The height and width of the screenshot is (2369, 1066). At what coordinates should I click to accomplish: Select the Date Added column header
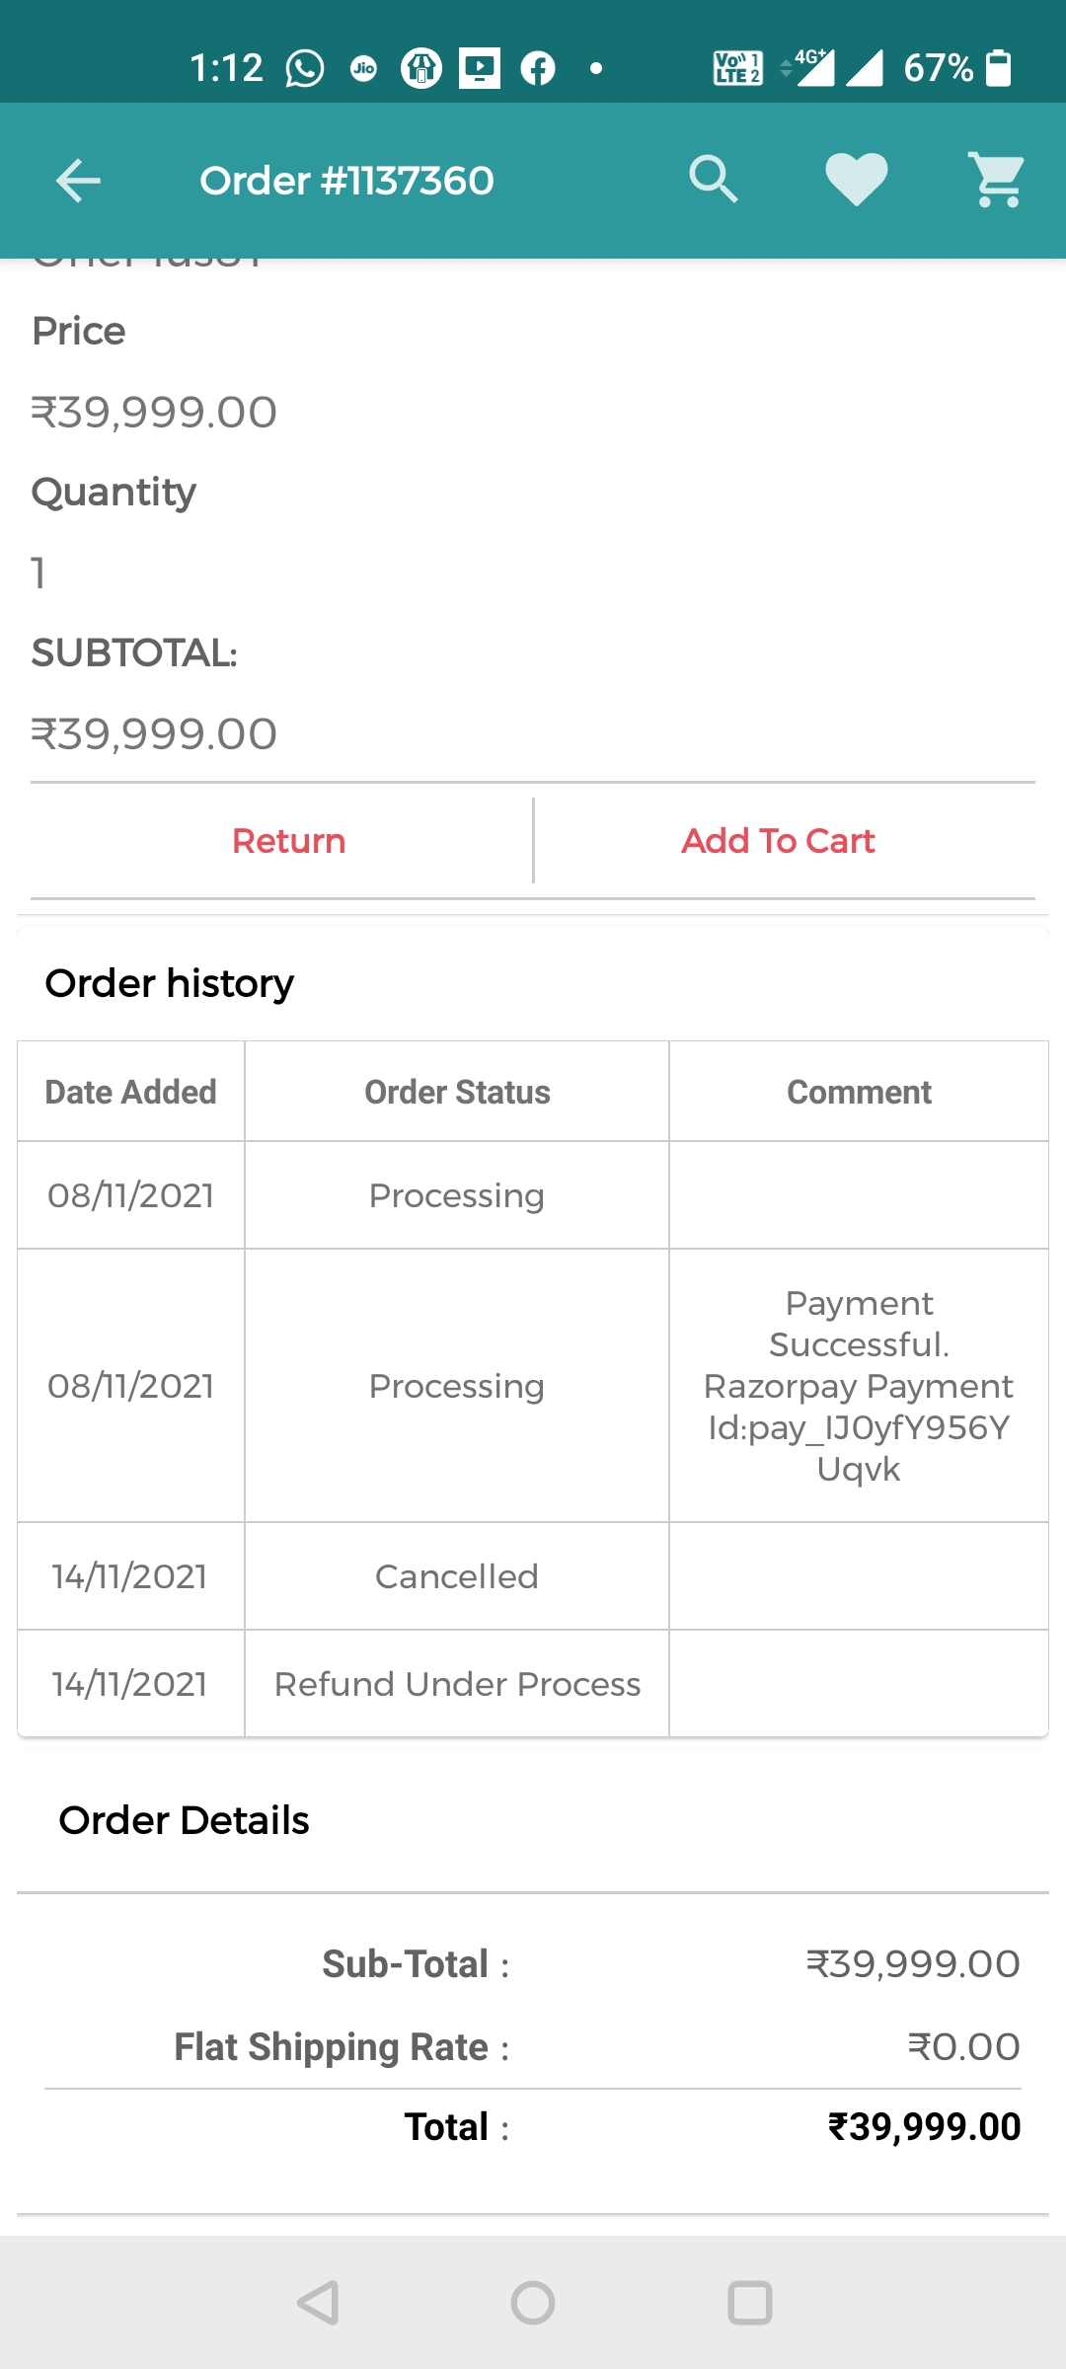click(x=130, y=1092)
